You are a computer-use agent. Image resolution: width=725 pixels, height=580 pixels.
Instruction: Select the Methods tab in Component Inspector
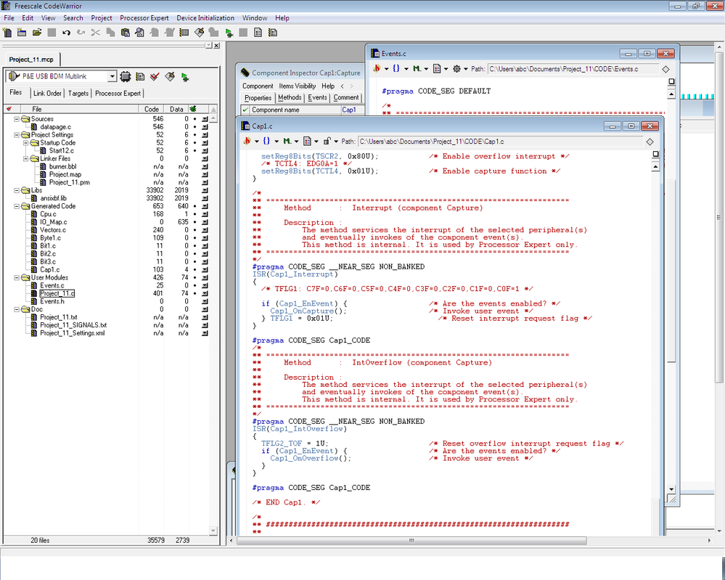[x=290, y=97]
